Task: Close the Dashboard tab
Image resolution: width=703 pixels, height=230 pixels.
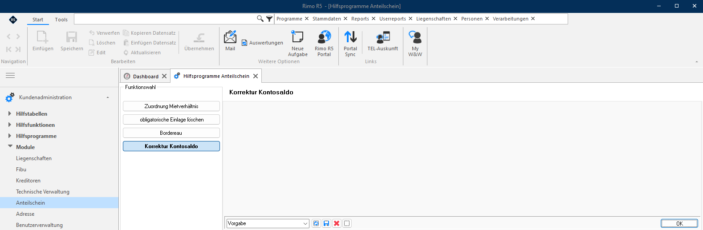Action: coord(164,76)
